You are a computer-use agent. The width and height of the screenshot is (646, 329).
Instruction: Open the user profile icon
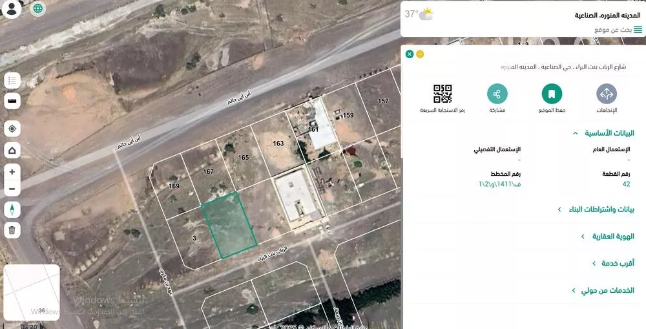12,9
